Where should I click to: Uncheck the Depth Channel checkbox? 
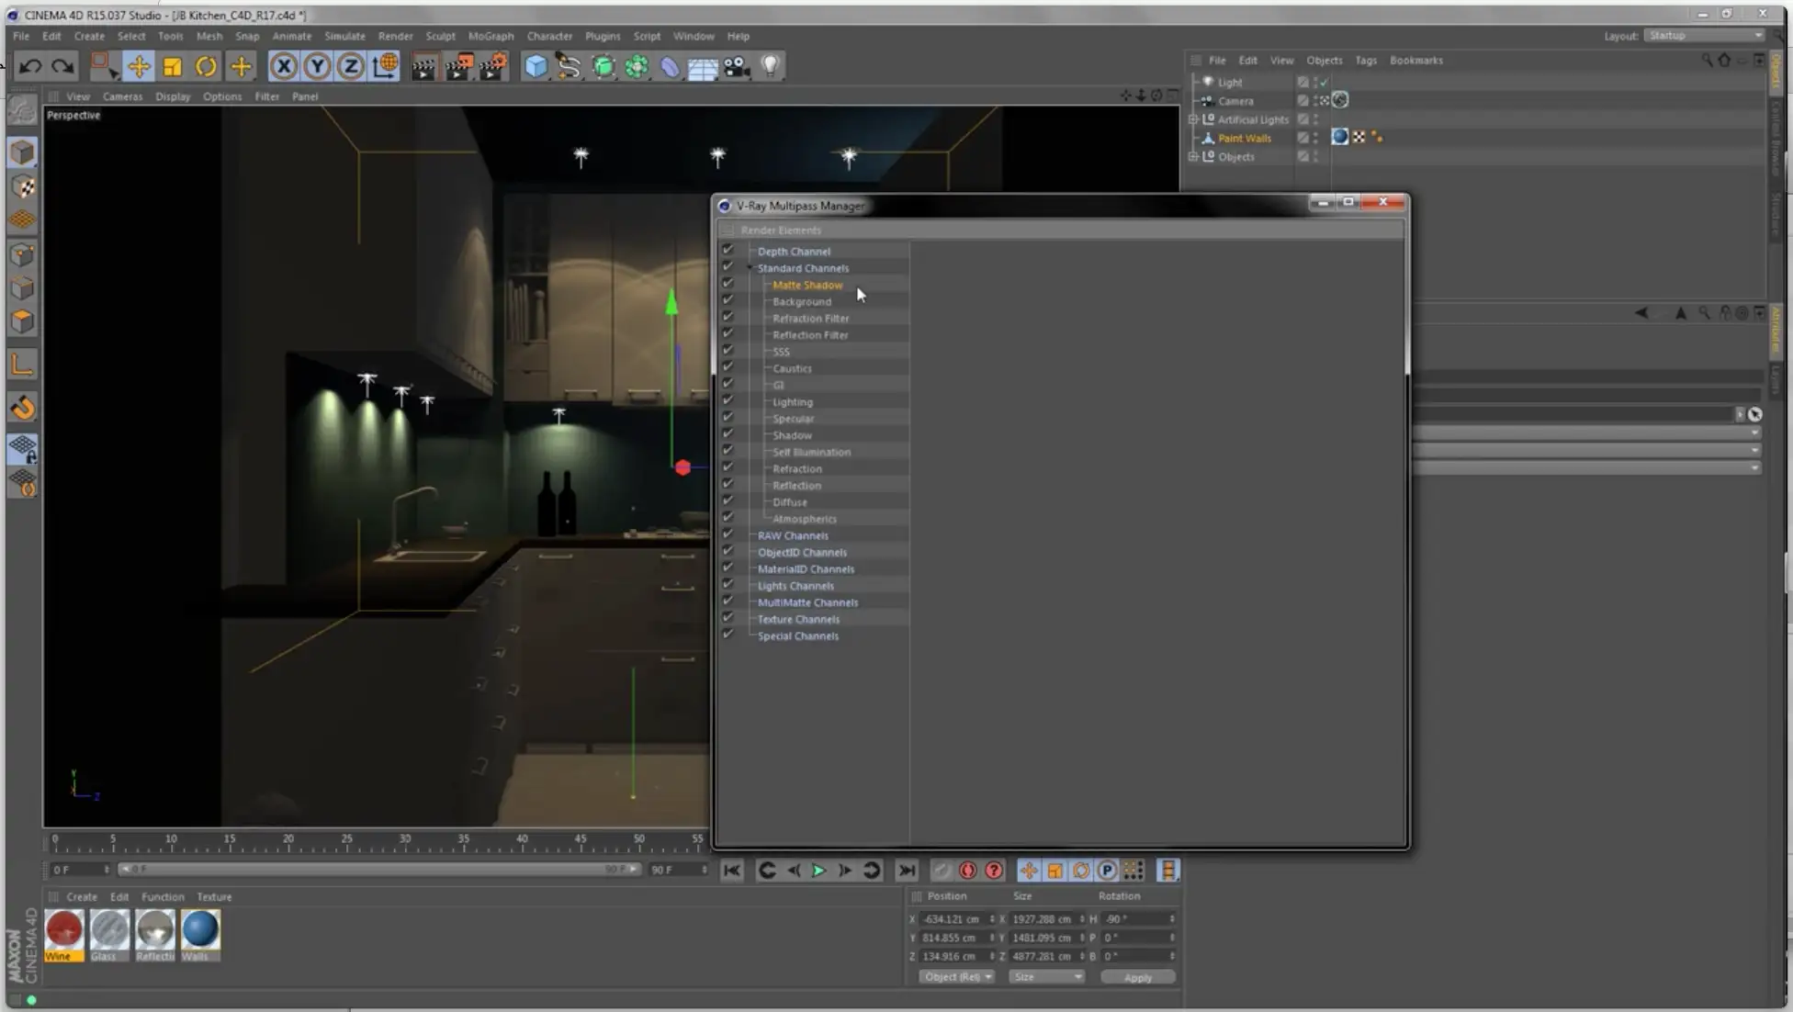(728, 250)
